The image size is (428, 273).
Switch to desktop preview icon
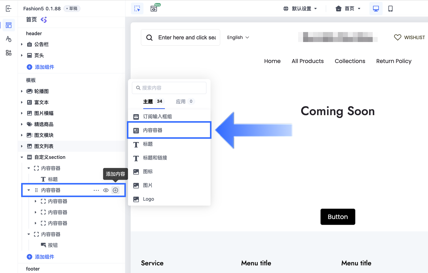(376, 9)
